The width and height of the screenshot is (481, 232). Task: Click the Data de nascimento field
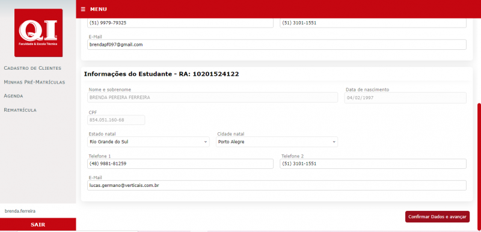click(x=405, y=97)
